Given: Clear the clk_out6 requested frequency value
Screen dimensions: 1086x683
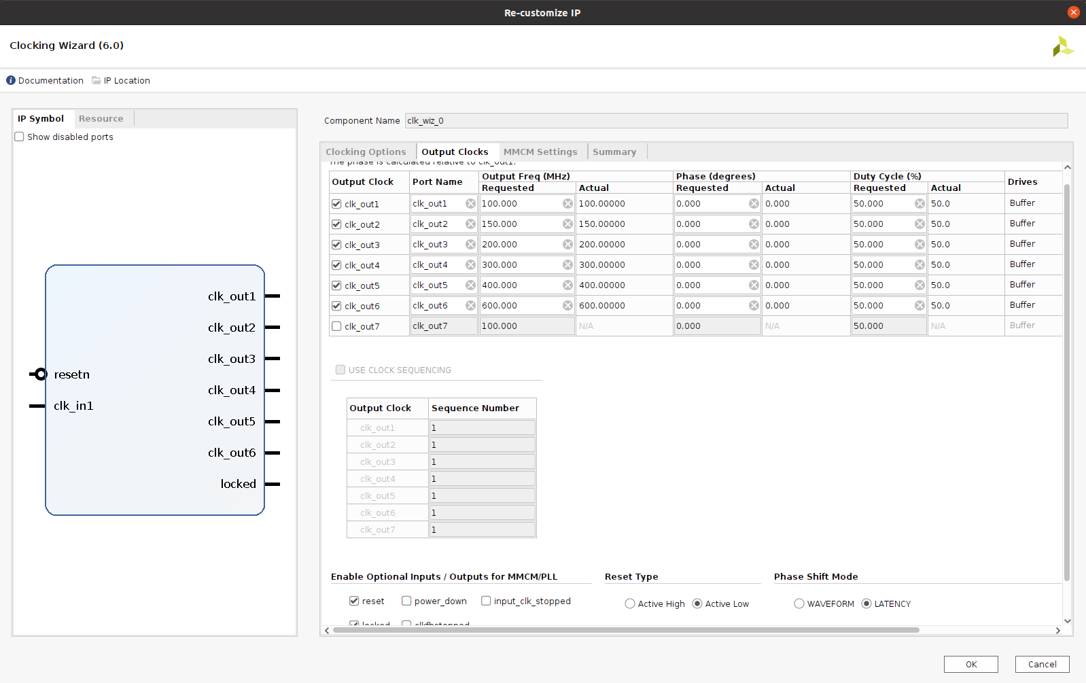Looking at the screenshot, I should 567,306.
